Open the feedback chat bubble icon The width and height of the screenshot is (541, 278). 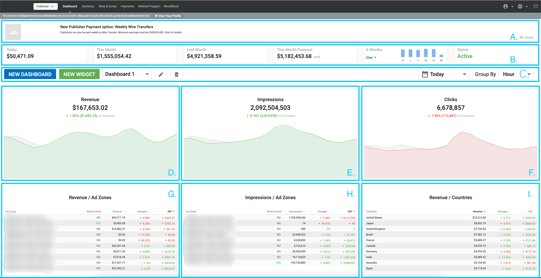tap(536, 6)
